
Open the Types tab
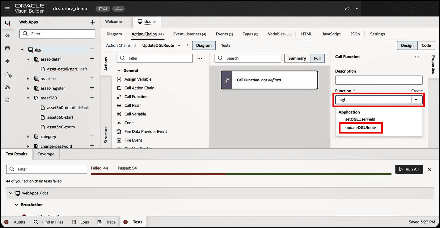pos(250,34)
